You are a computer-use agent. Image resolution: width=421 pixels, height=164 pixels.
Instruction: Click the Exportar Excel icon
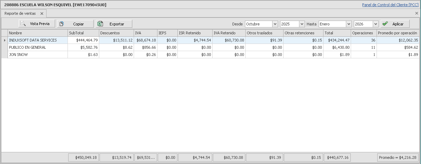100,24
